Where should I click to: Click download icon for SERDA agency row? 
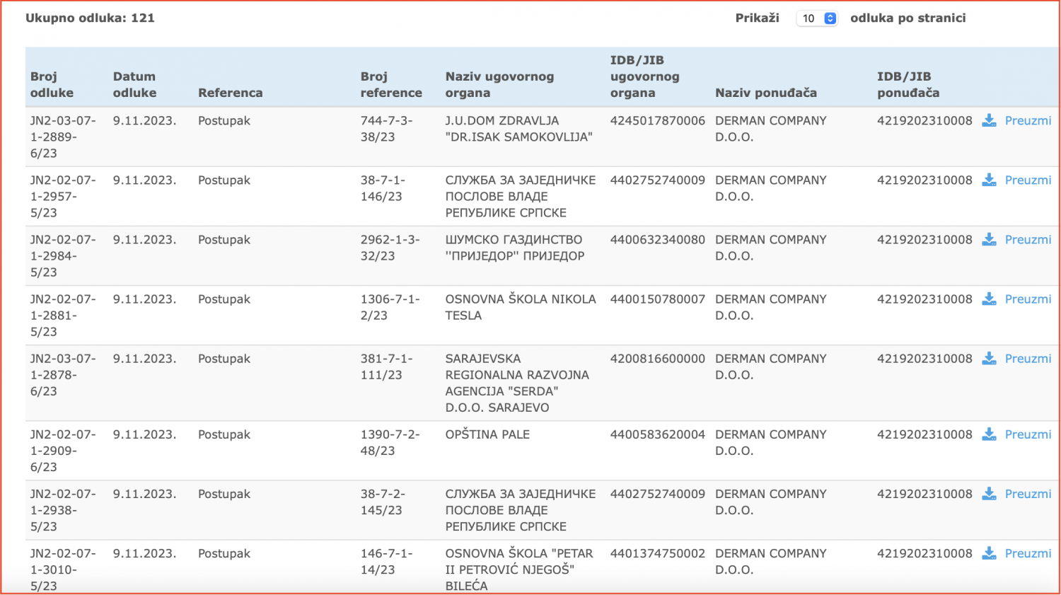click(989, 359)
